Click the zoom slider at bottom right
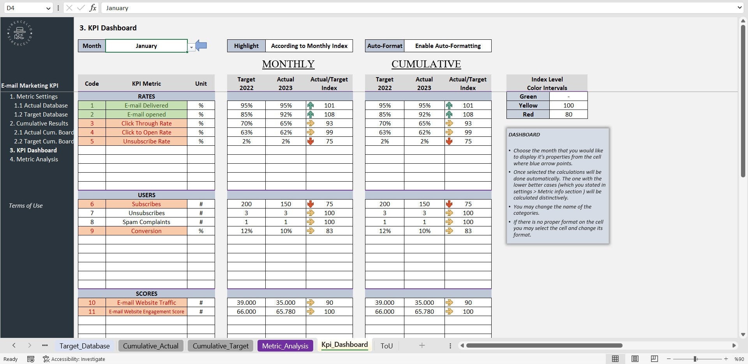 [695, 359]
